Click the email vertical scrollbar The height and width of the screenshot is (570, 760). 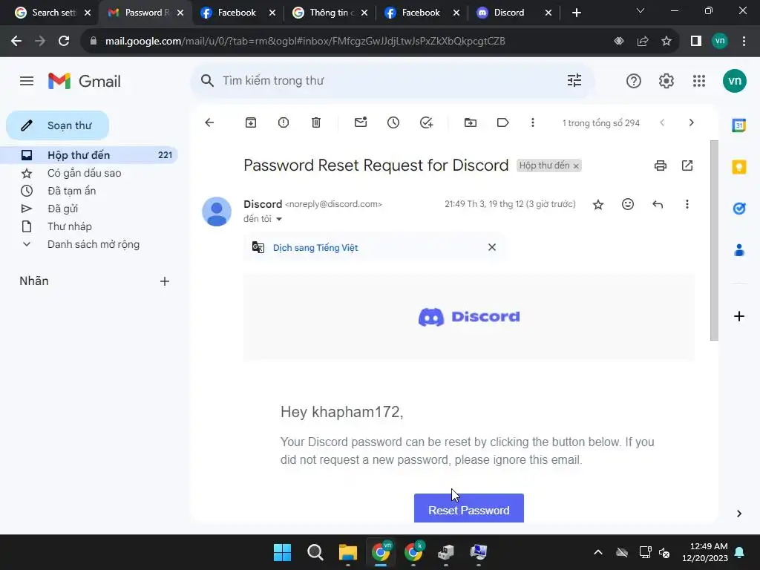(714, 240)
